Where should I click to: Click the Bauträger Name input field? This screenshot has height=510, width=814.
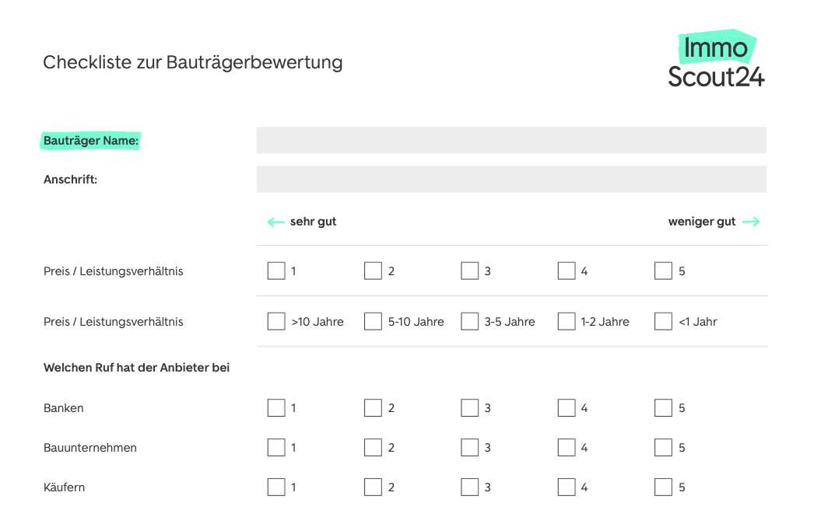(x=511, y=141)
